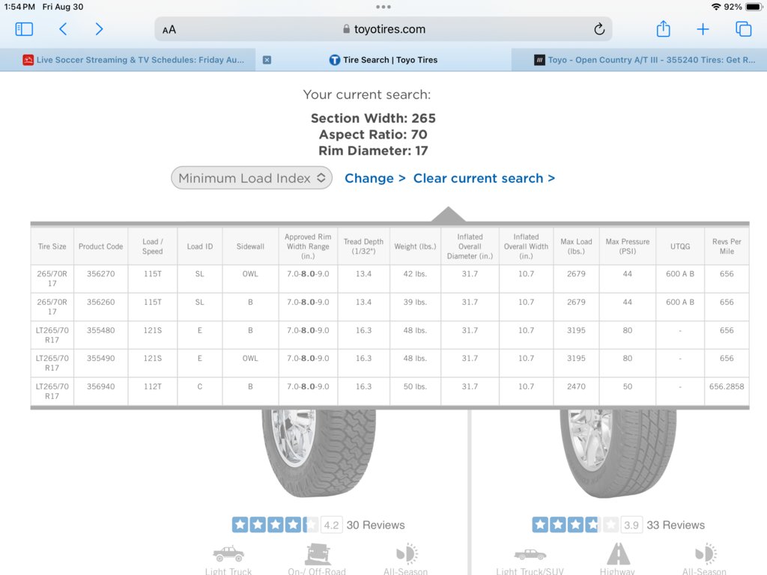Open the Share sheet icon
767x575 pixels.
click(664, 29)
